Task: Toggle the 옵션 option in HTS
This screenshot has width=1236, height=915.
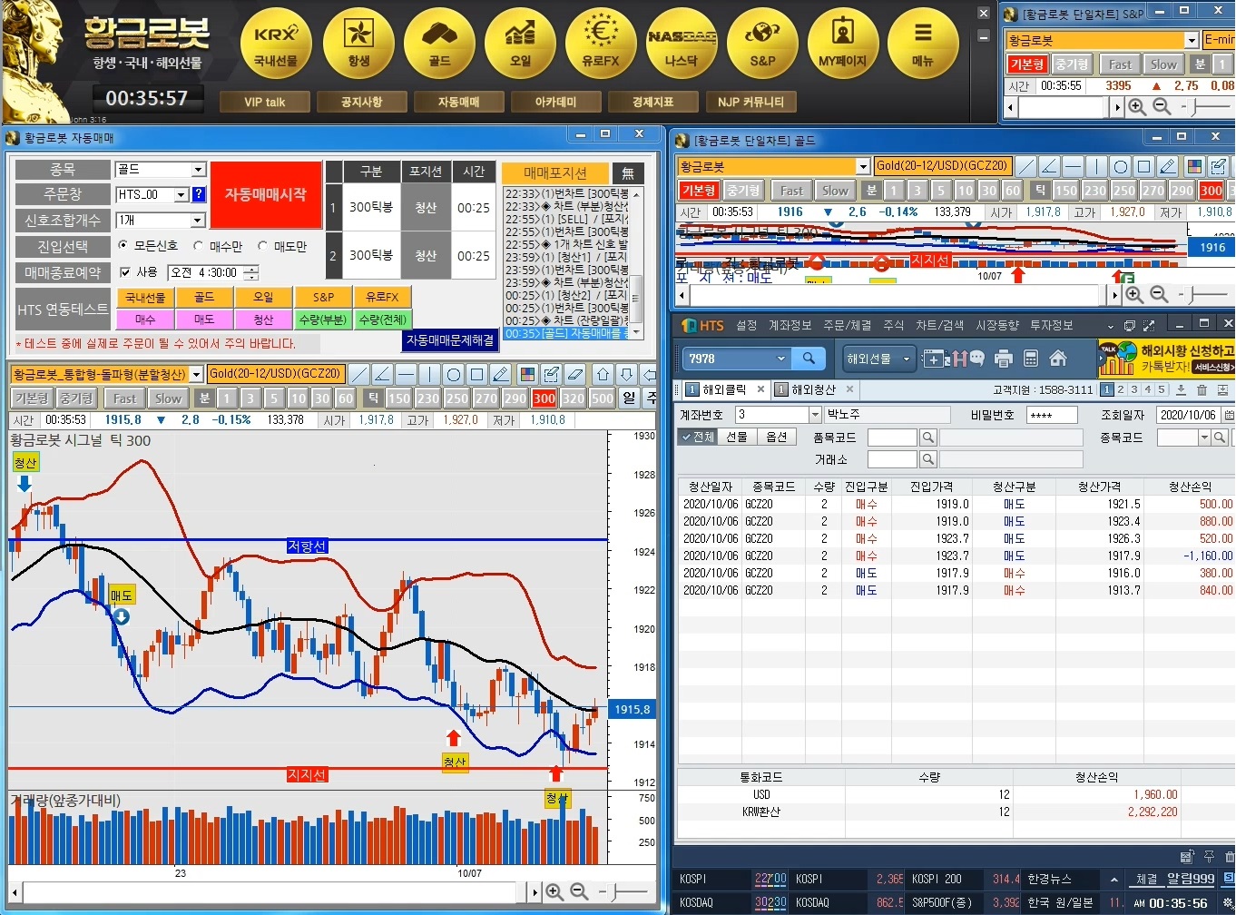Action: click(778, 437)
